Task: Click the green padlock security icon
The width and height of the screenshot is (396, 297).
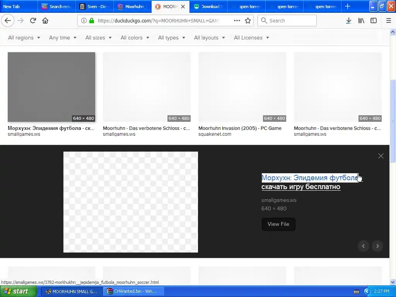Action: coord(92,20)
